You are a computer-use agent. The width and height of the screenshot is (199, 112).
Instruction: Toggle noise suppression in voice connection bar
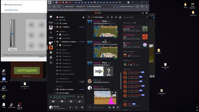78,97
